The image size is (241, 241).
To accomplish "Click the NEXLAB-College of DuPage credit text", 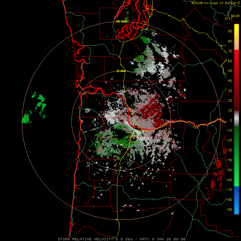I will pos(214,3).
